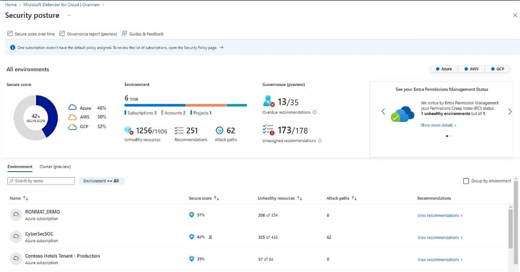Go to Microsoft Defender for Cloud Overview breadcrumb
520x272 pixels.
coord(61,5)
